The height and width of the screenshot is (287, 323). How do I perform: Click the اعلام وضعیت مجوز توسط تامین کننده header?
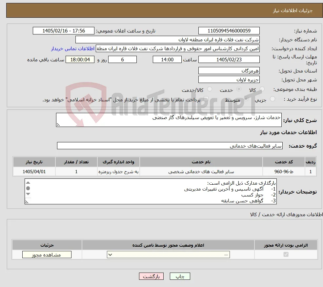click(168, 245)
